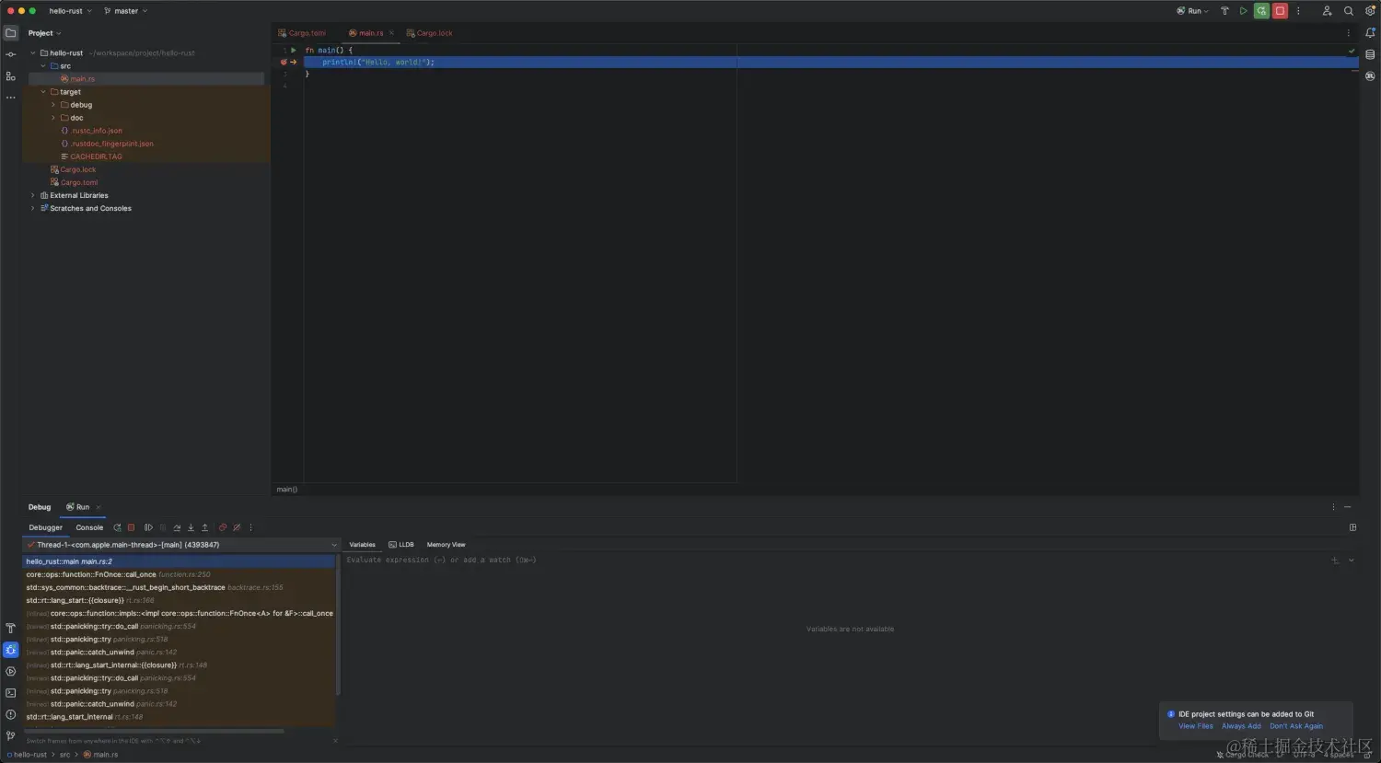Open the Debug tool window bug icon
Screen dimensions: 1381x763
11,650
